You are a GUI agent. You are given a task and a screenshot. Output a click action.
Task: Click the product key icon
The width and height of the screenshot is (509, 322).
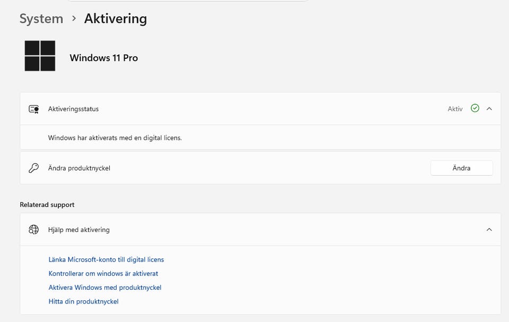[x=34, y=168]
